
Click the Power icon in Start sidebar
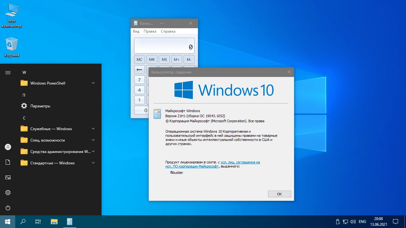[8, 208]
